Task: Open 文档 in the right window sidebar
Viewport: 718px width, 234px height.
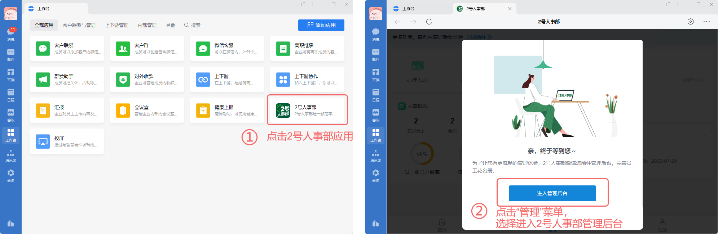Action: [376, 75]
